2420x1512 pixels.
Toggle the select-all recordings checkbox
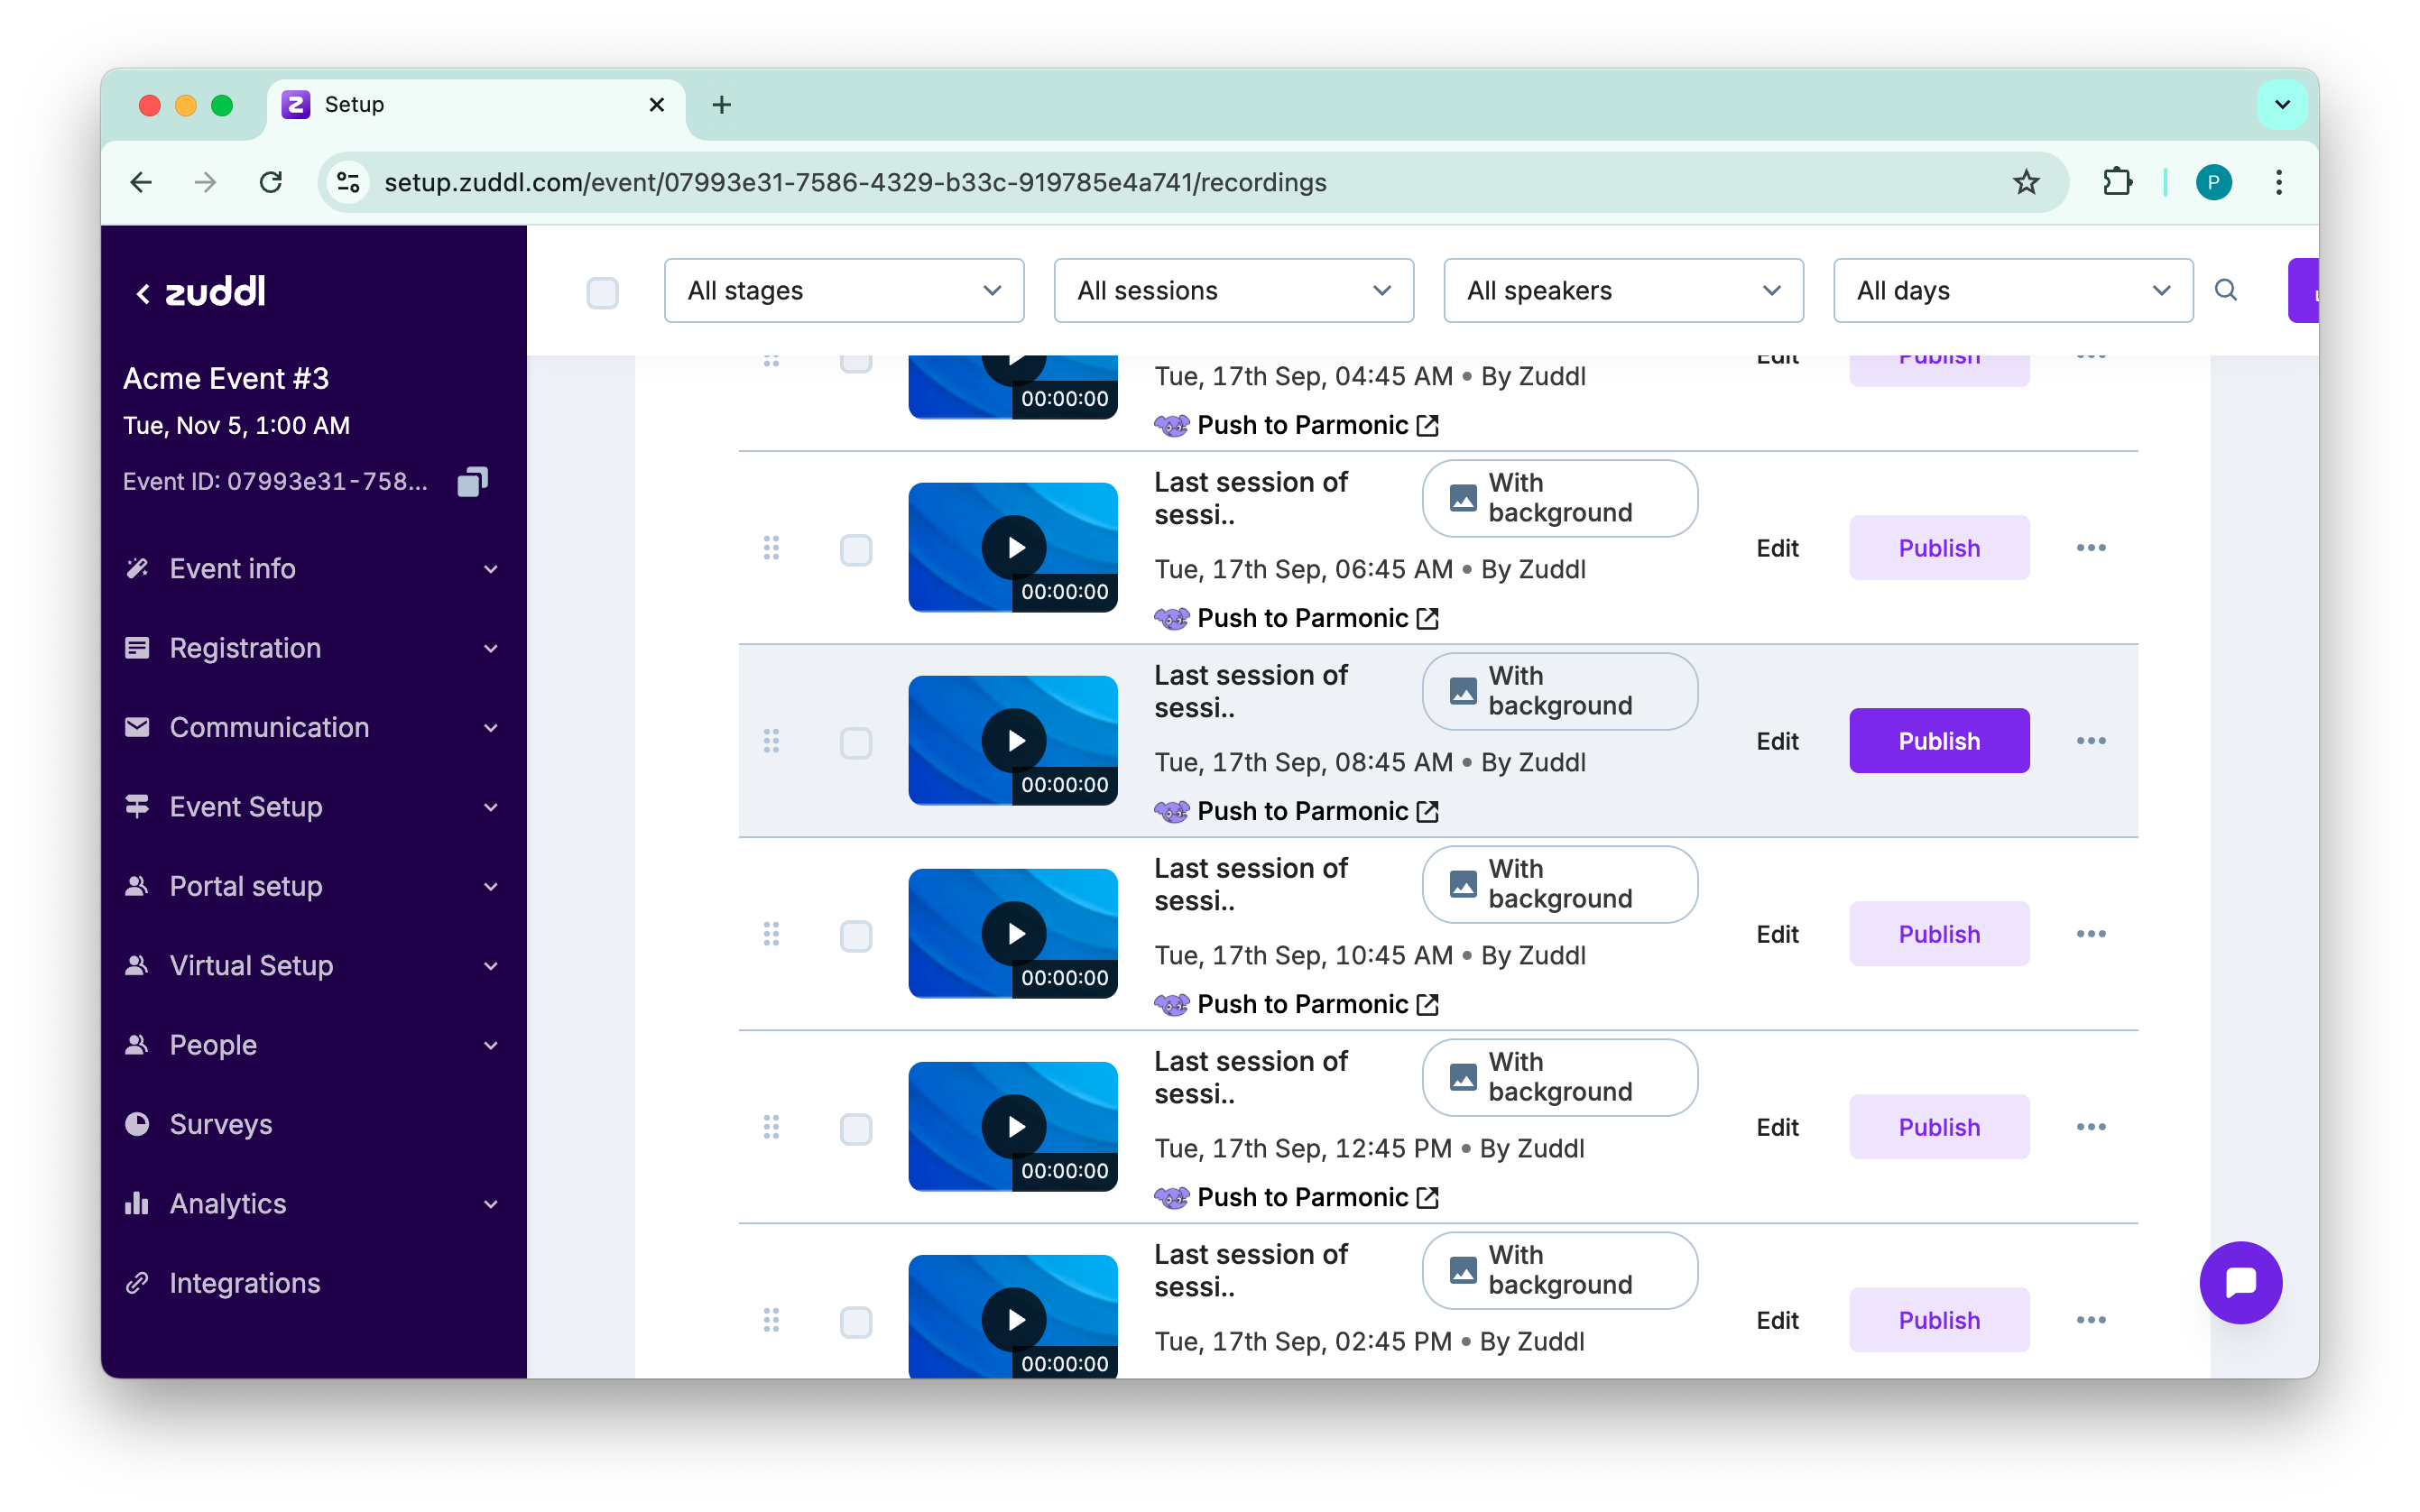coord(602,293)
